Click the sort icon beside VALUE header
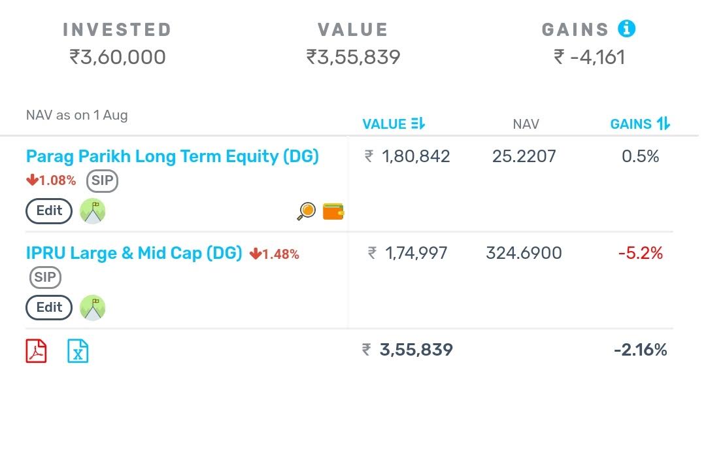 pyautogui.click(x=419, y=123)
